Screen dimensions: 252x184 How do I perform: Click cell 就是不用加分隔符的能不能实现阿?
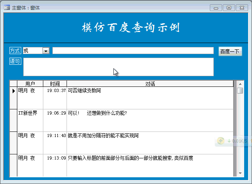[x=150, y=143]
